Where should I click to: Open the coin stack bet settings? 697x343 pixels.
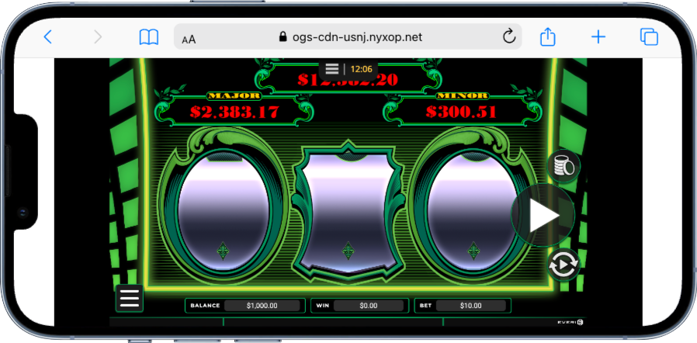click(x=563, y=165)
